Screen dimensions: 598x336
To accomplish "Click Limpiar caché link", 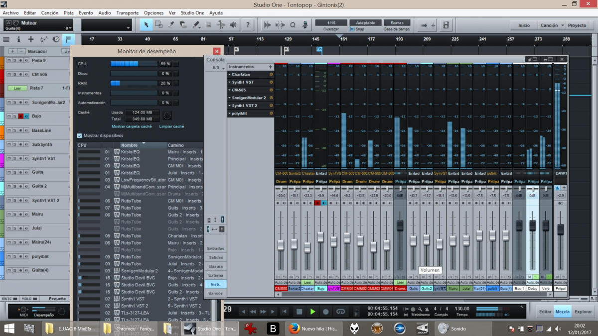I will (171, 126).
